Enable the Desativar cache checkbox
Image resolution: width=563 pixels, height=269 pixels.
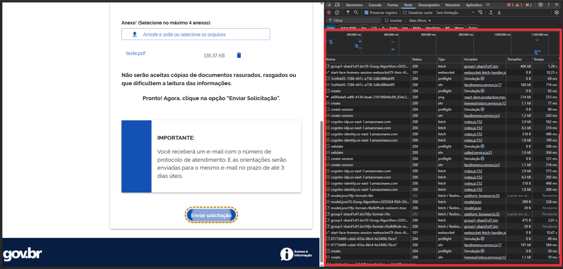[x=405, y=13]
